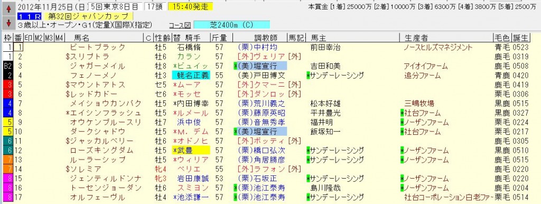Click breeder アイオイファーム
Viewport: 541px width, 204px height.
pos(426,66)
